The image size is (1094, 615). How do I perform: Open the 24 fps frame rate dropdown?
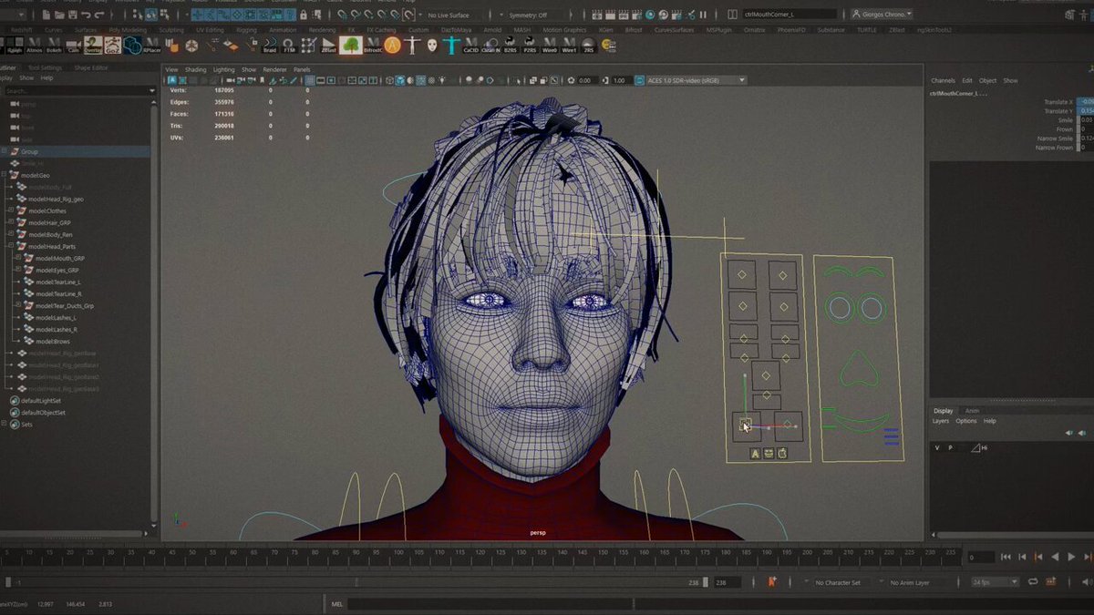[995, 581]
